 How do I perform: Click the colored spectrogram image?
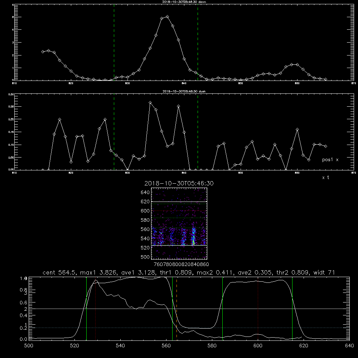click(179, 223)
